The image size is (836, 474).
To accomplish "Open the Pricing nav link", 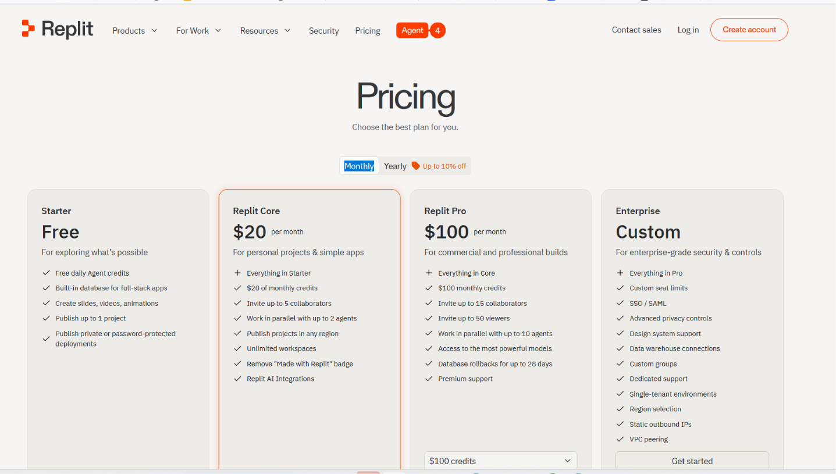I will (368, 31).
